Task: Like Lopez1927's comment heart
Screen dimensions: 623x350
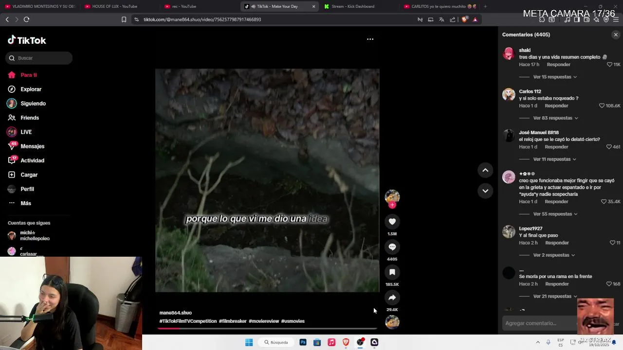Action: coord(612,243)
